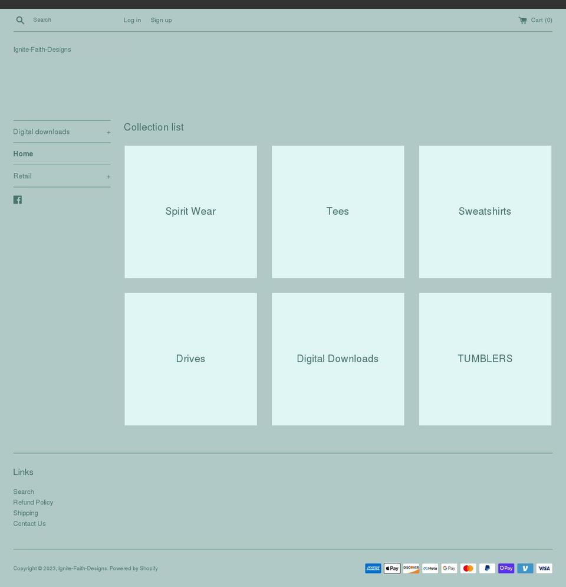Click the Visa payment icon
566x587 pixels.
pyautogui.click(x=544, y=568)
